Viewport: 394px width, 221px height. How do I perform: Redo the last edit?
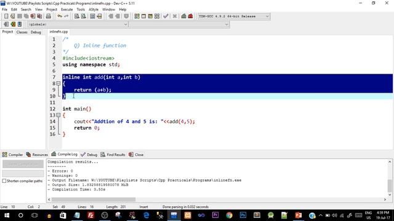point(66,17)
